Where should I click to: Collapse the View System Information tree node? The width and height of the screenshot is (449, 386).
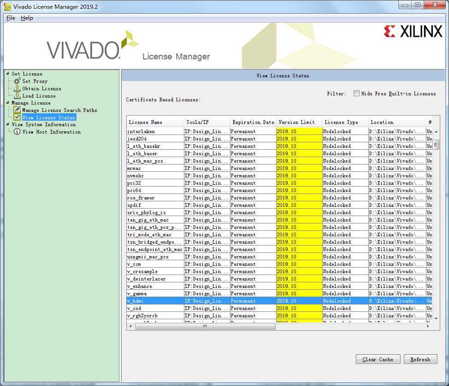8,124
